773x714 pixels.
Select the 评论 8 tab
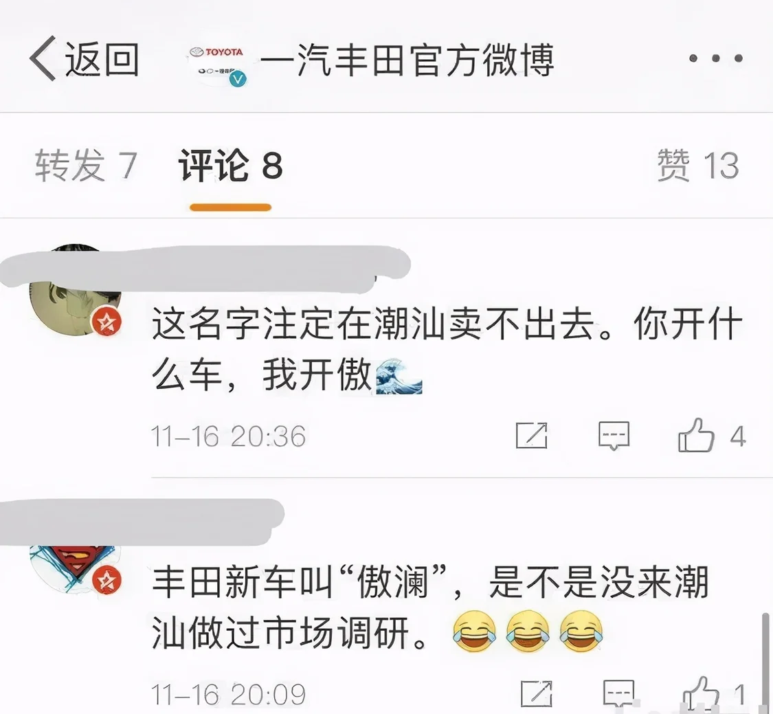tap(231, 165)
